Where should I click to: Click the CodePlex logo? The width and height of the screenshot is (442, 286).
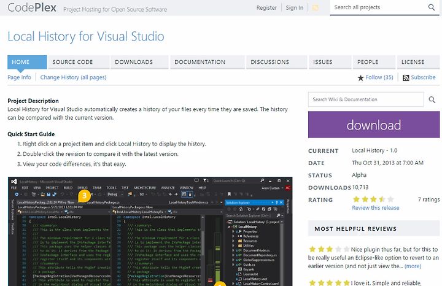32,7
